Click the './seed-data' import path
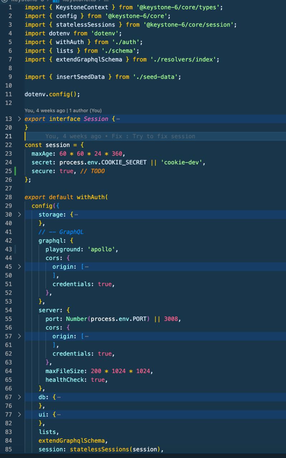This screenshot has width=286, height=458. click(155, 77)
